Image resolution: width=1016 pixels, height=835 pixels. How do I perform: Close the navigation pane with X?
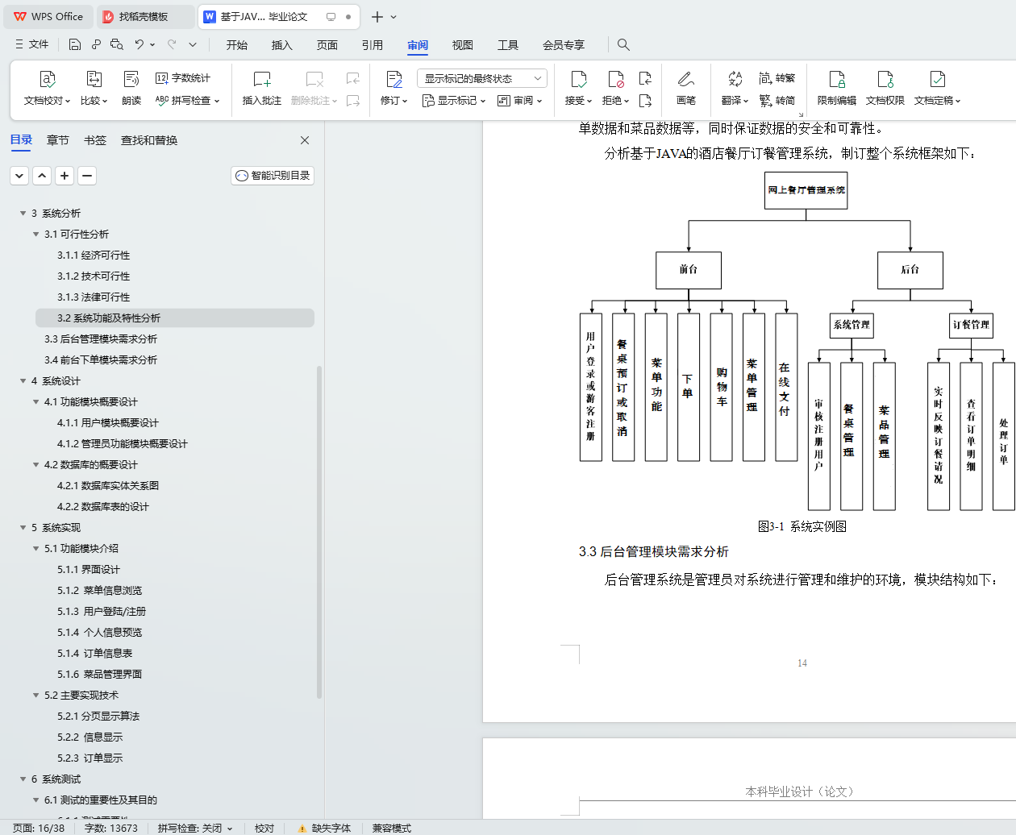305,140
